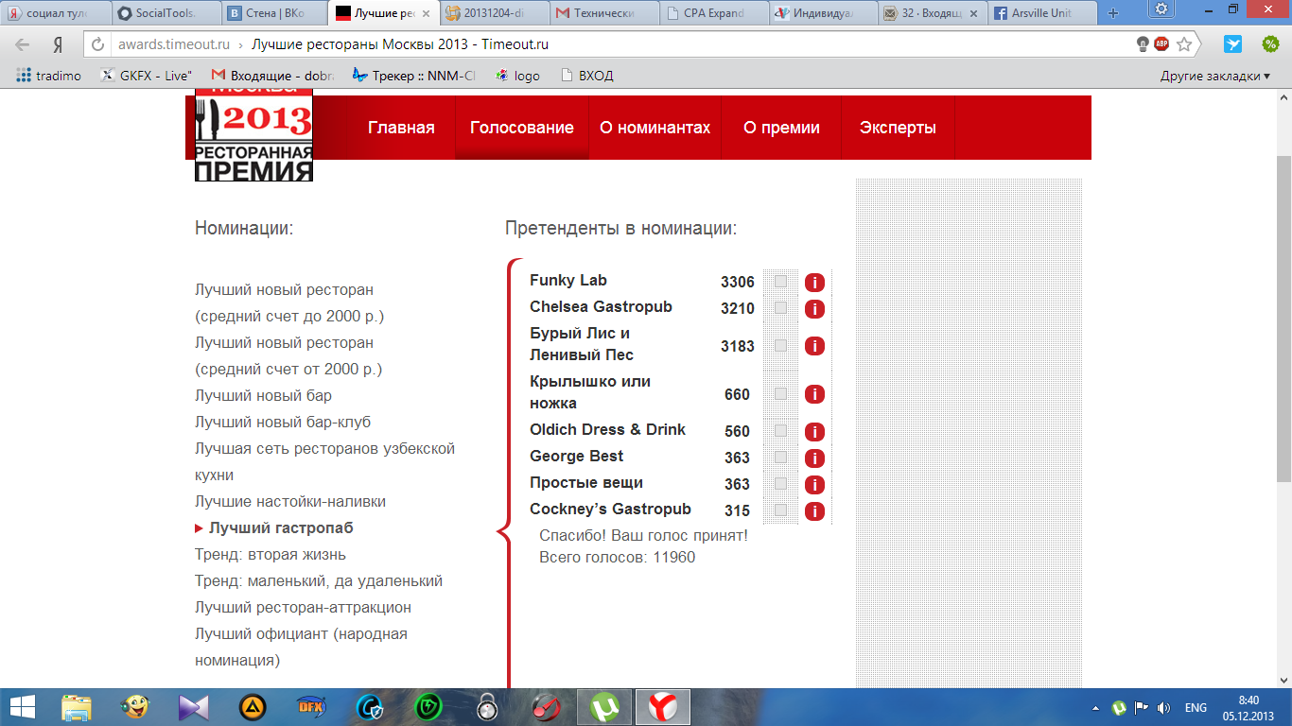Viewport: 1292px width, 726px height.
Task: Open nomination Тренд: вторая жизнь
Action: (271, 554)
